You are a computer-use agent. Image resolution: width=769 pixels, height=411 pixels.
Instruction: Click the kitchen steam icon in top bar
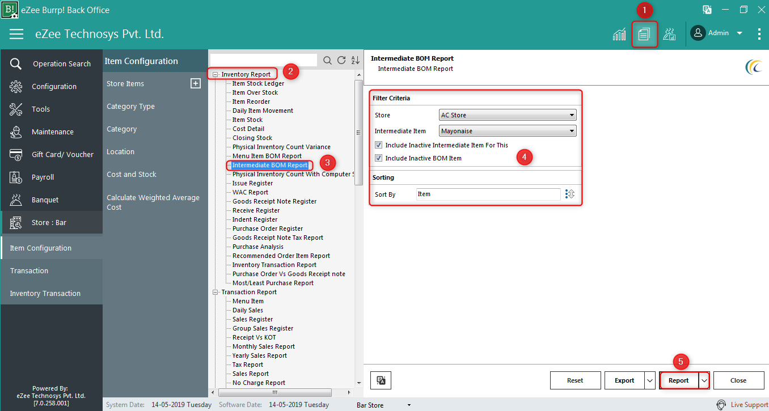(669, 34)
